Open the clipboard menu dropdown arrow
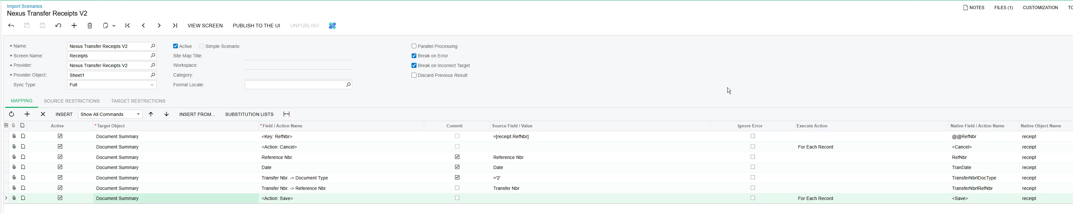This screenshot has height=213, width=1073. pos(114,26)
